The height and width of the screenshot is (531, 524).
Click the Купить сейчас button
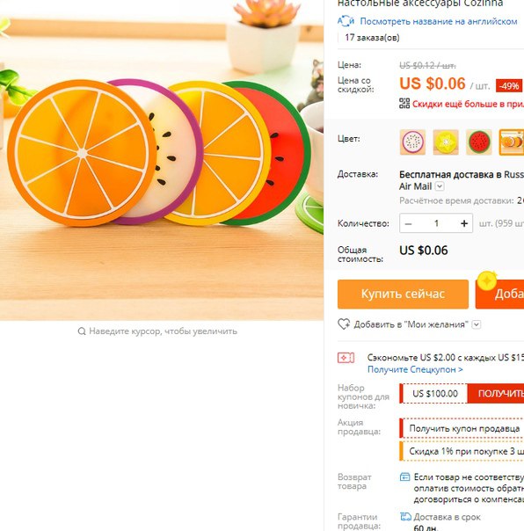[403, 294]
